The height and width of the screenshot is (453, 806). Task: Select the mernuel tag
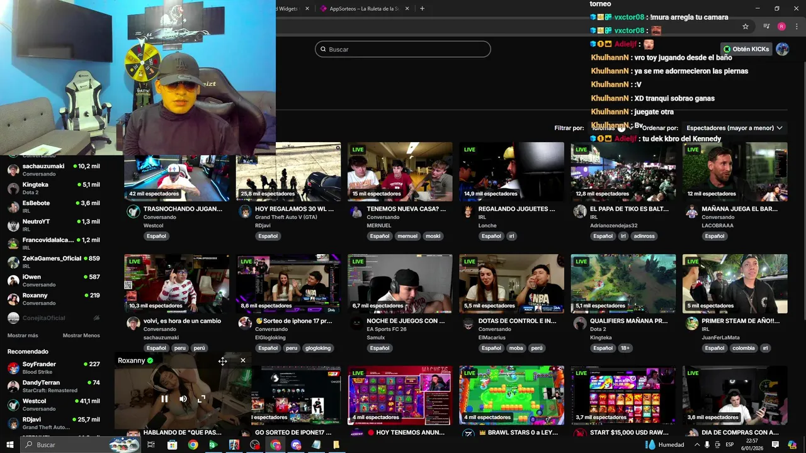coord(407,236)
